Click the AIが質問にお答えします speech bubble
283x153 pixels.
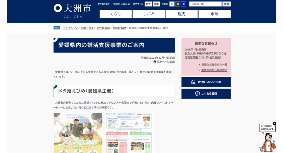coord(267,128)
